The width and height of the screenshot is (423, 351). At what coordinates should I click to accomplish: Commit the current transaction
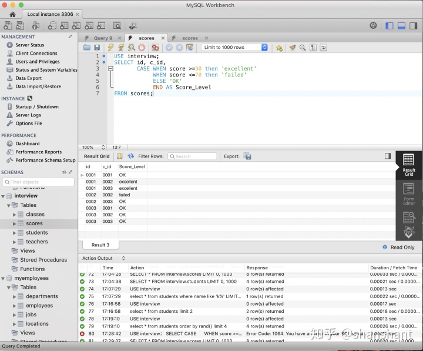point(169,48)
